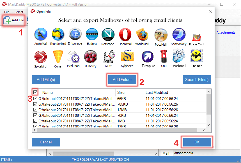This screenshot has width=241, height=163.
Task: Choose the Webmail icon
Action: coord(179,56)
